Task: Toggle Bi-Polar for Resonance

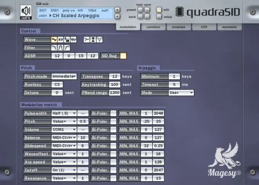Action: point(113,178)
